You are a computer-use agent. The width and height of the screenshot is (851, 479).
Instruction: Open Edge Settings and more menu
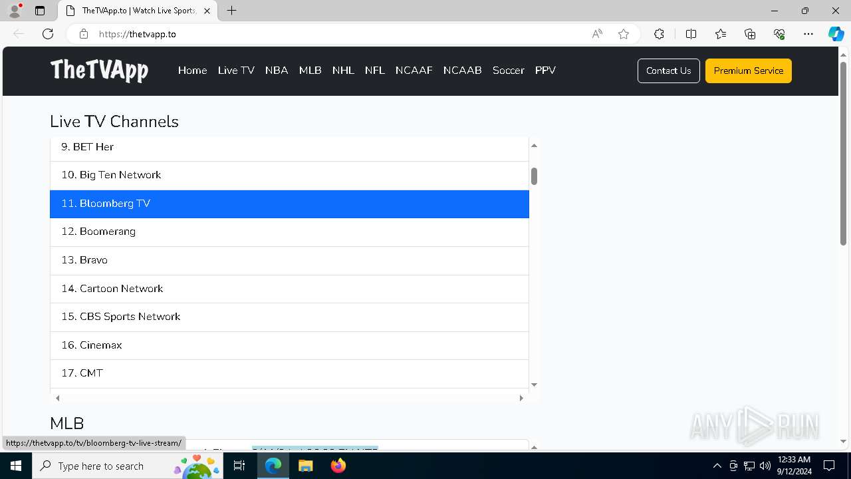tap(808, 34)
